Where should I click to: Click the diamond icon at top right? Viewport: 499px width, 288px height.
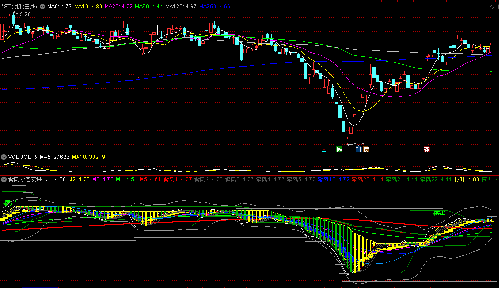[492, 7]
